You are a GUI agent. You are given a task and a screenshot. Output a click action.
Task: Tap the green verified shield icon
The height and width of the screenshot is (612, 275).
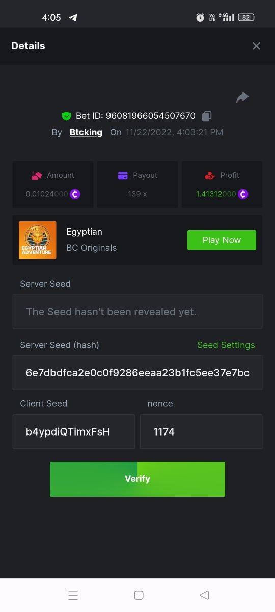(x=66, y=116)
